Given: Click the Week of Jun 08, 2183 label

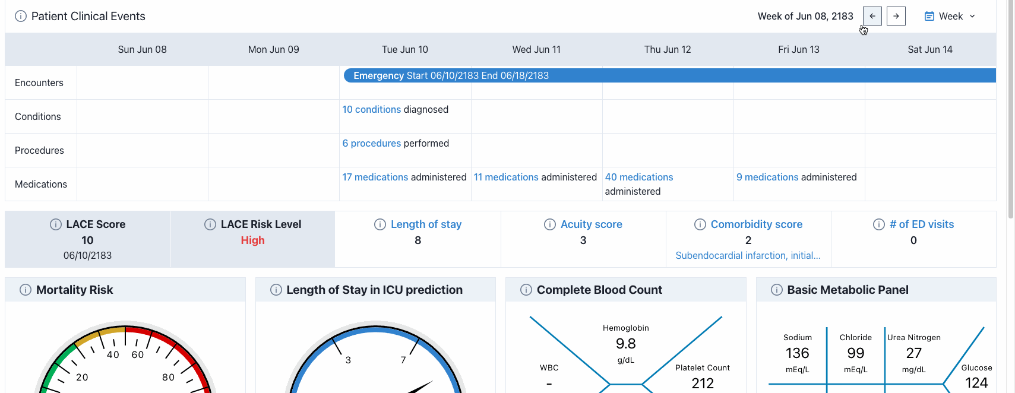Looking at the screenshot, I should pyautogui.click(x=805, y=16).
